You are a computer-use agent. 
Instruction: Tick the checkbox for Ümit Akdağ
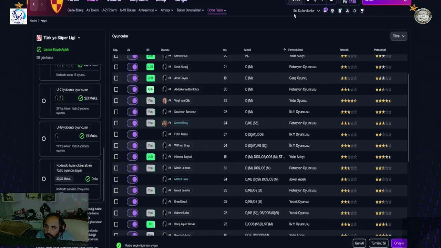point(116,67)
